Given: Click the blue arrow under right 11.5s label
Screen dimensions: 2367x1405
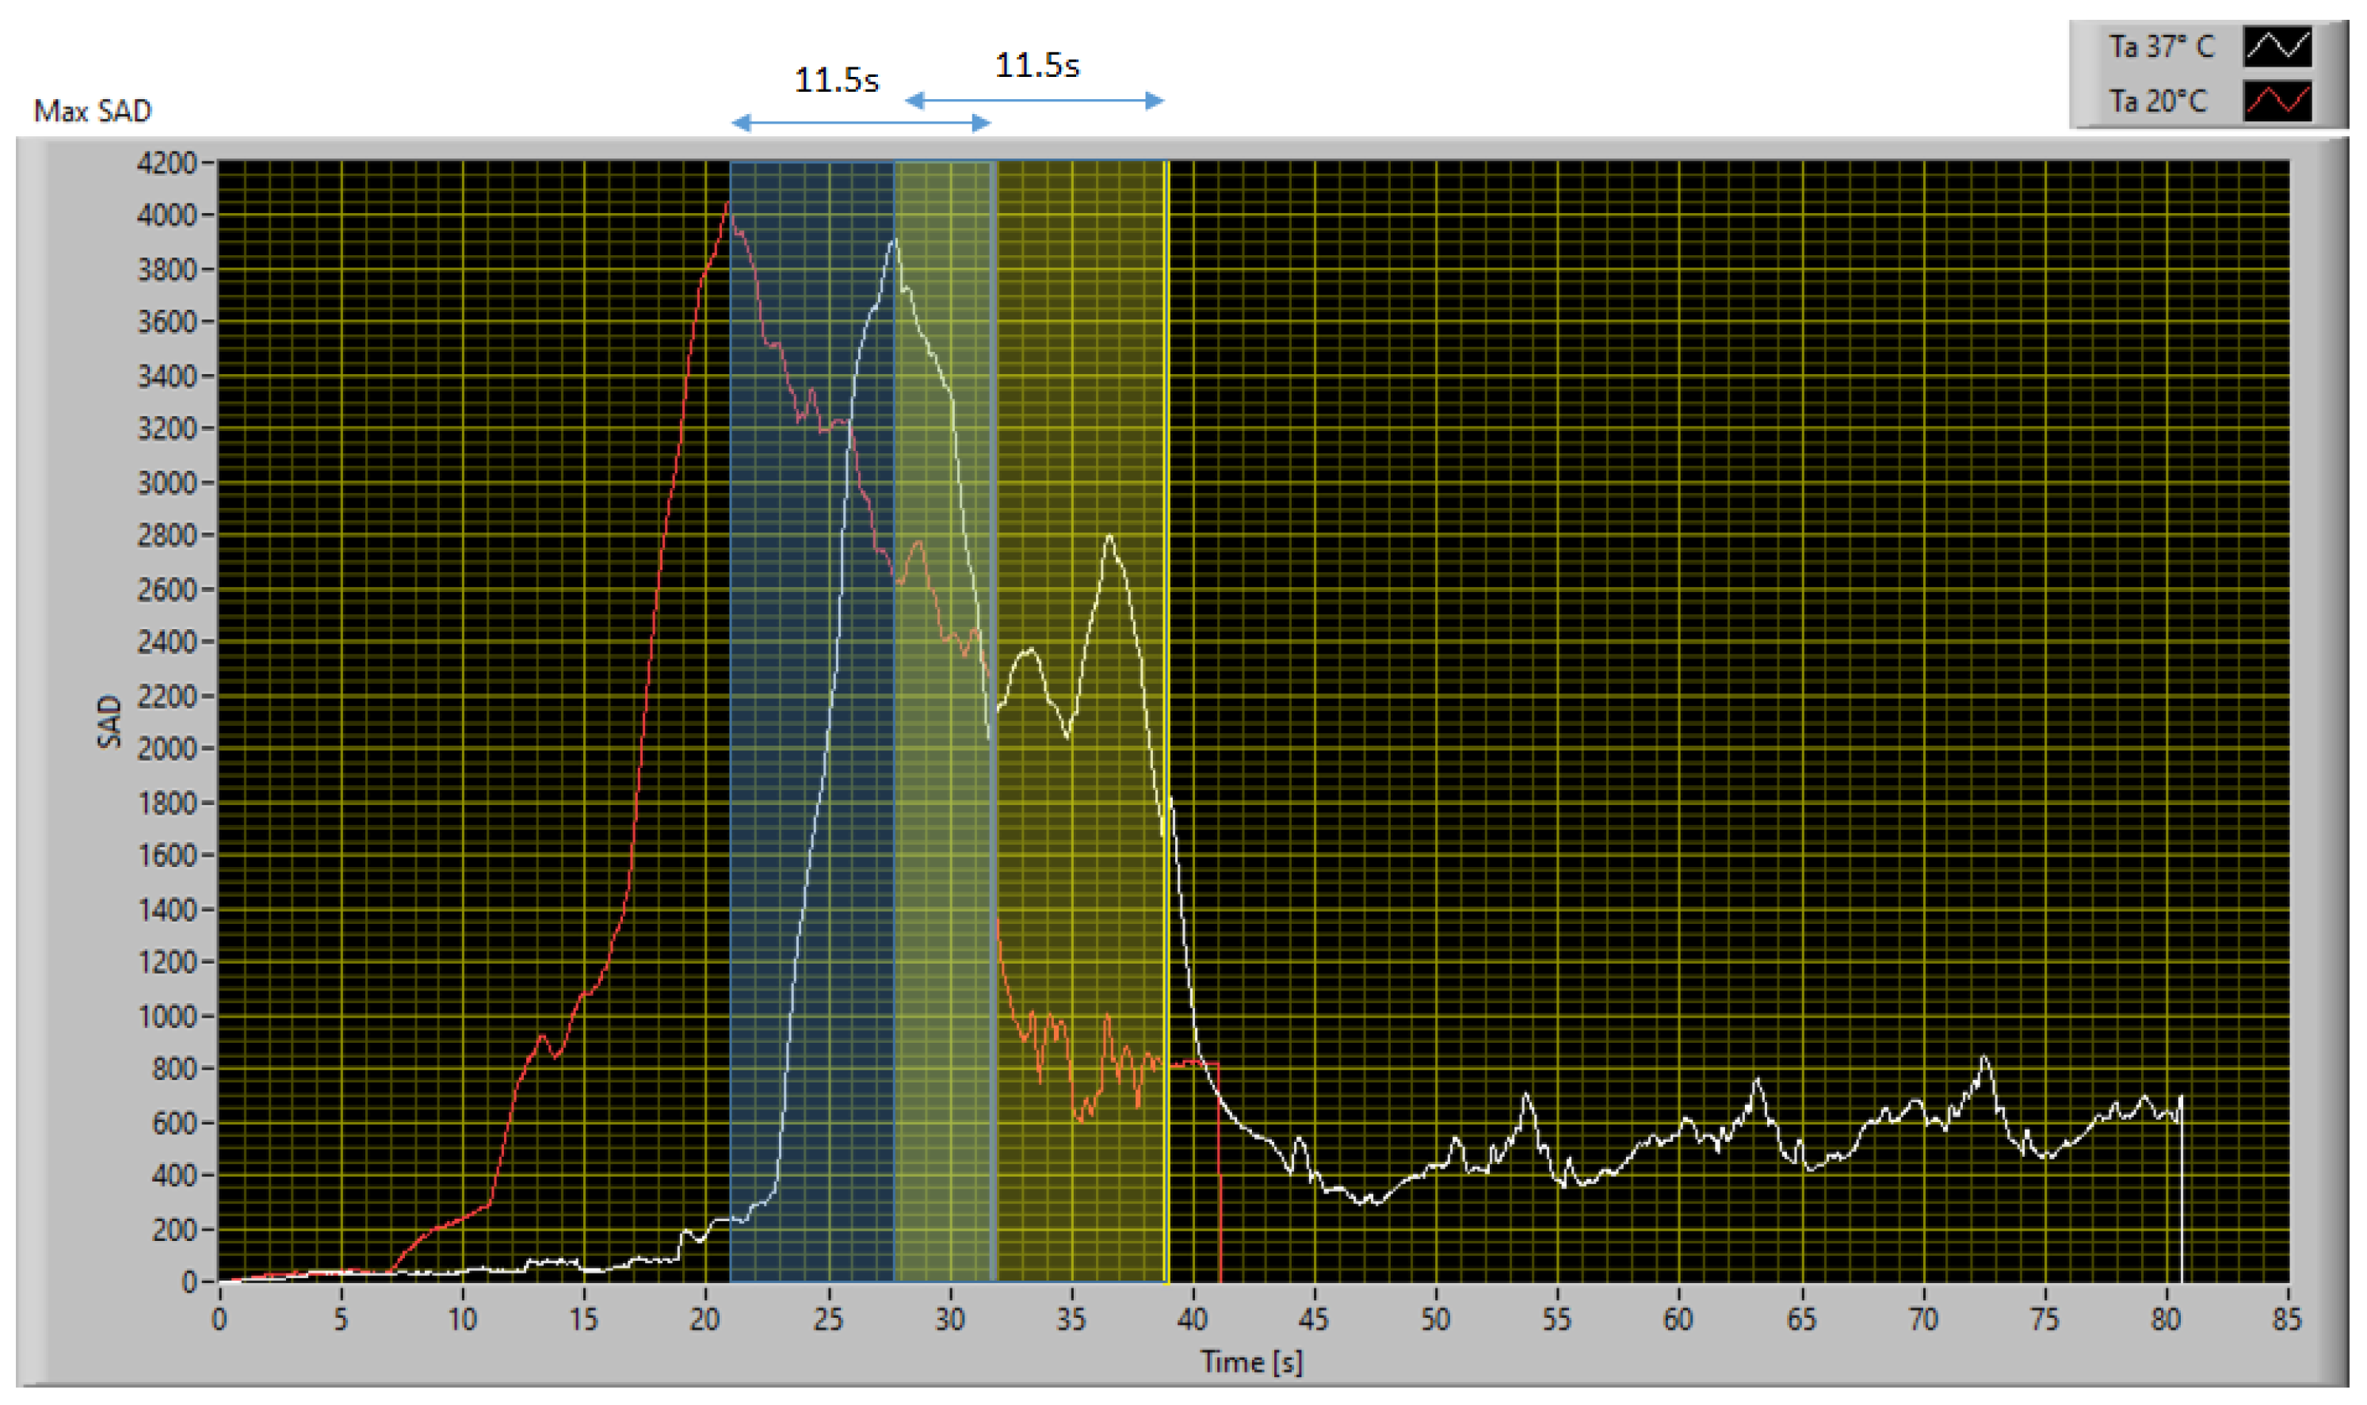Looking at the screenshot, I should coord(1034,101).
